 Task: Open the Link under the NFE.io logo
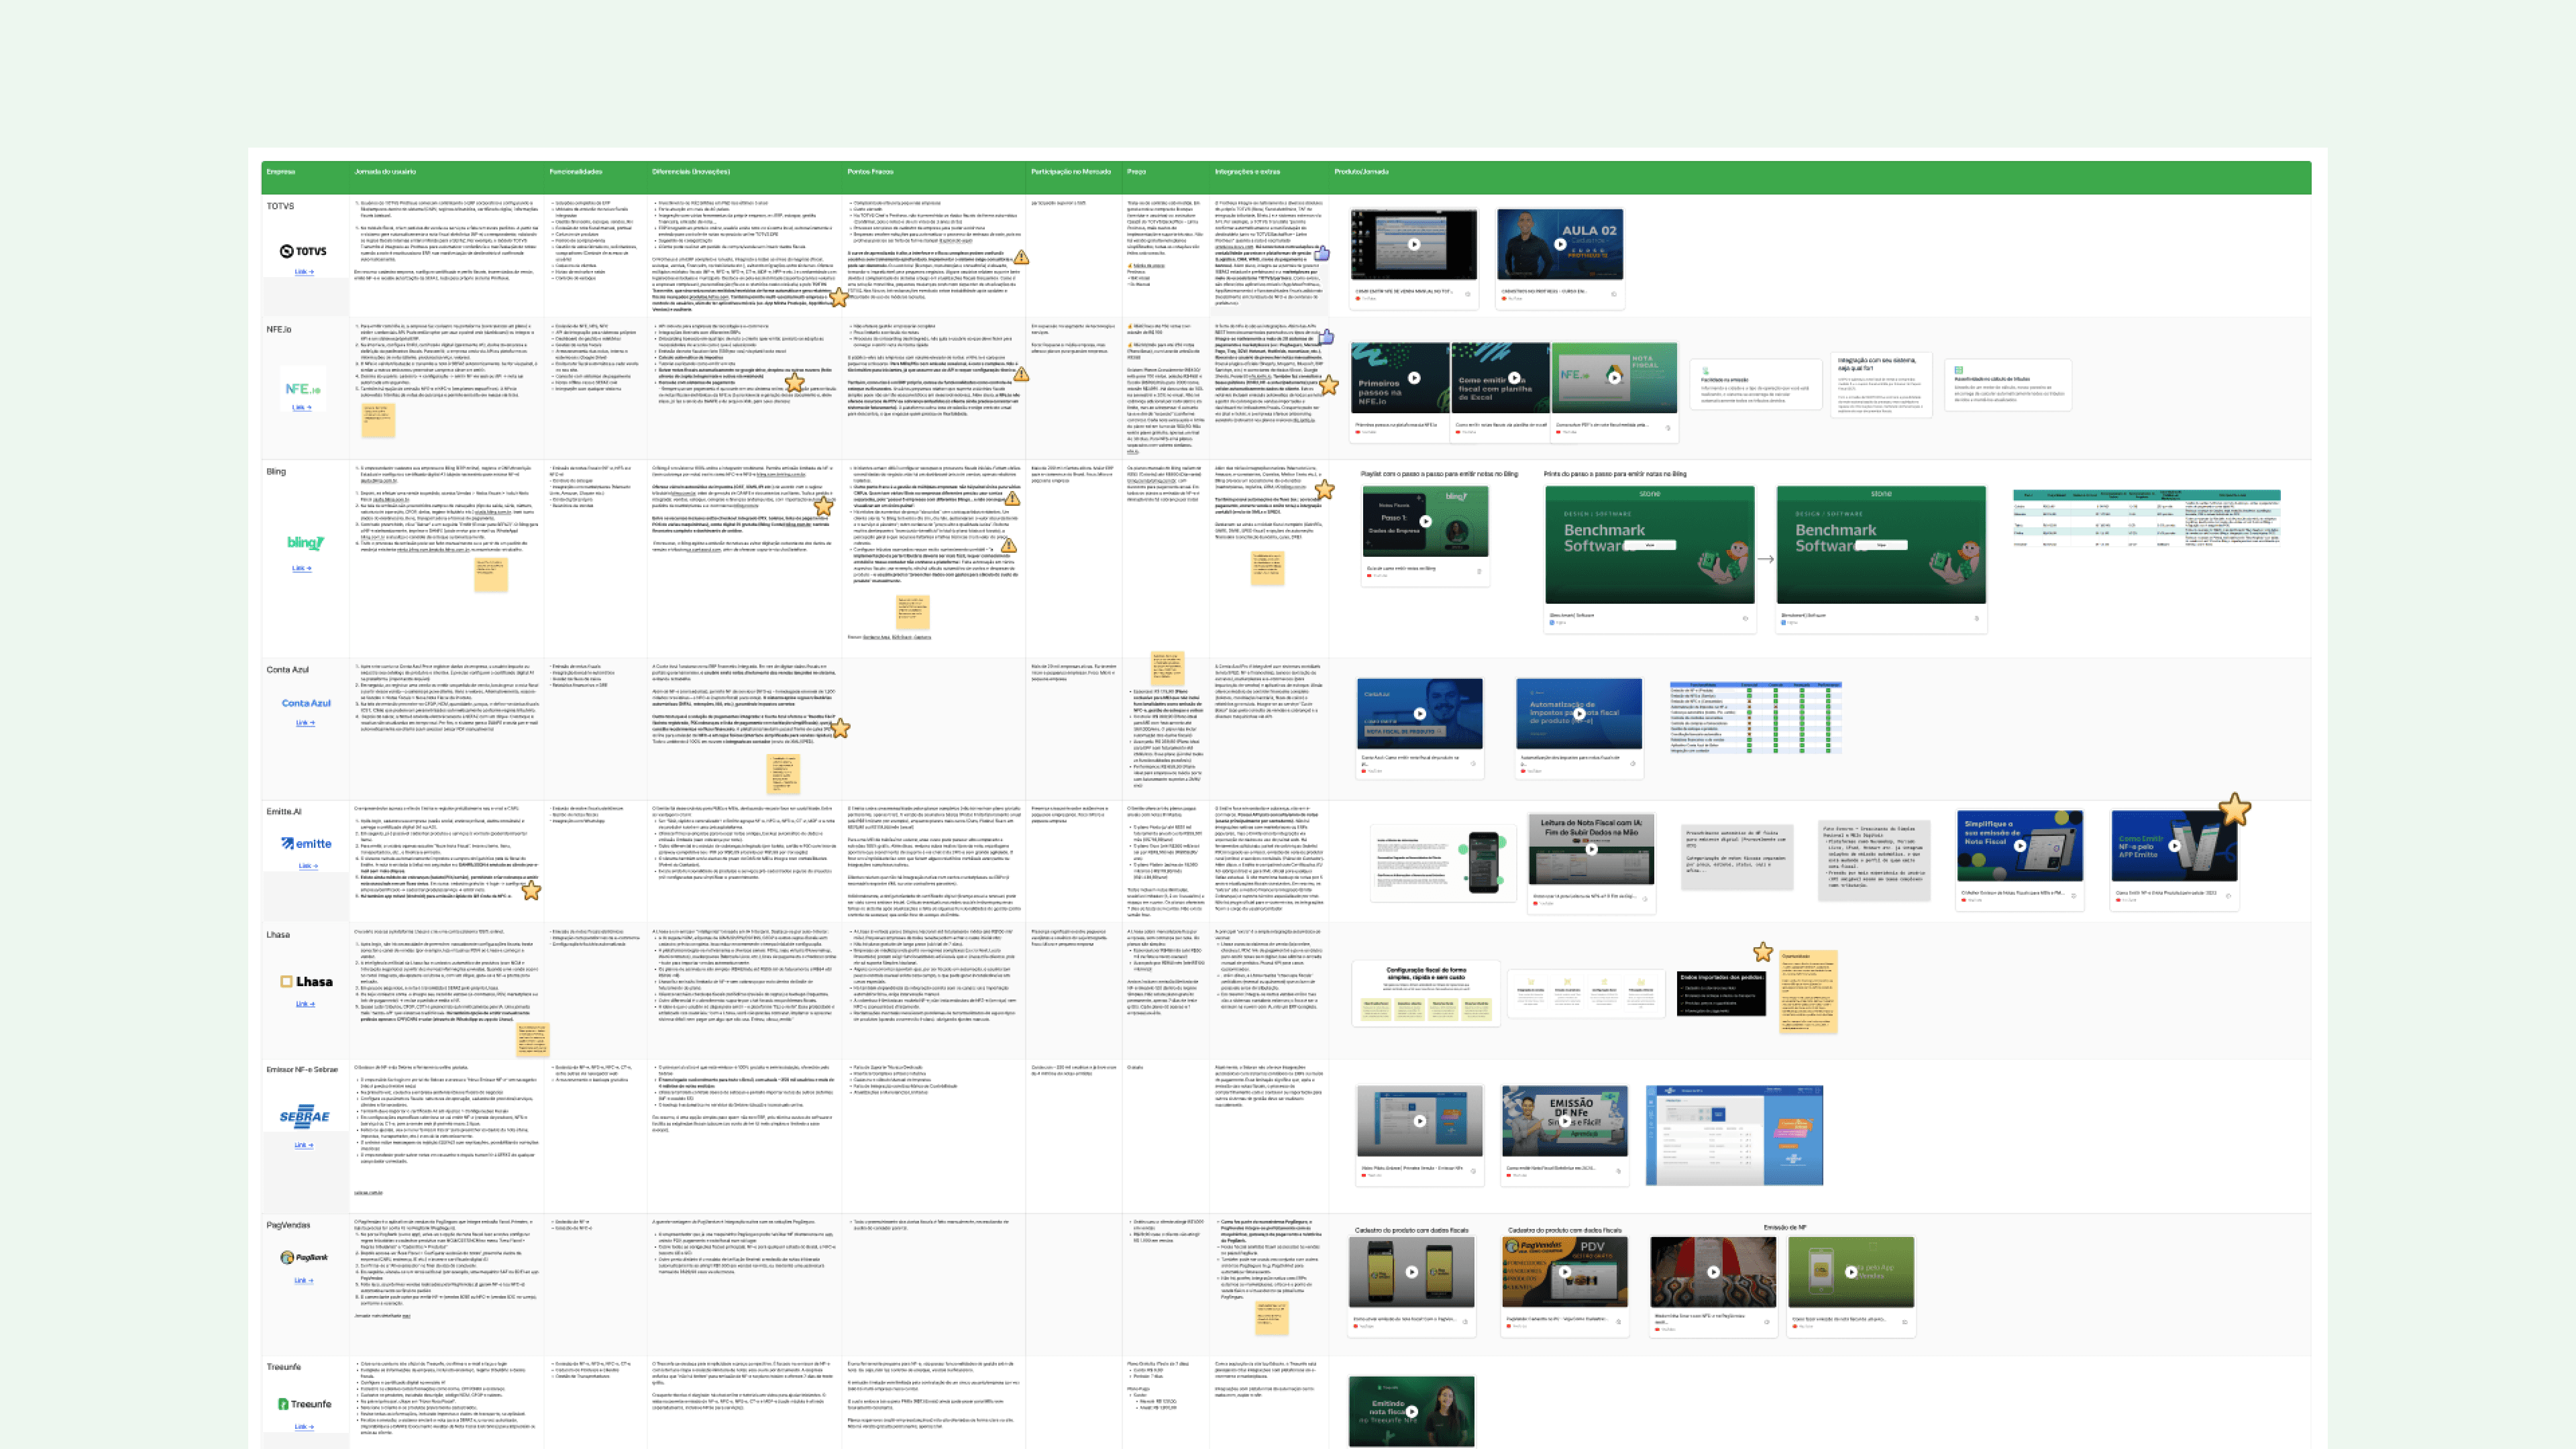[x=302, y=407]
